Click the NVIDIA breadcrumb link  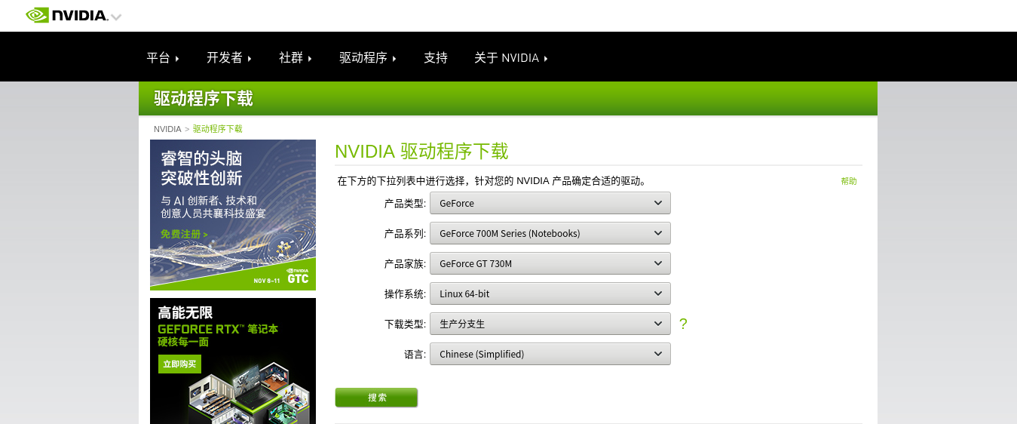tap(167, 129)
